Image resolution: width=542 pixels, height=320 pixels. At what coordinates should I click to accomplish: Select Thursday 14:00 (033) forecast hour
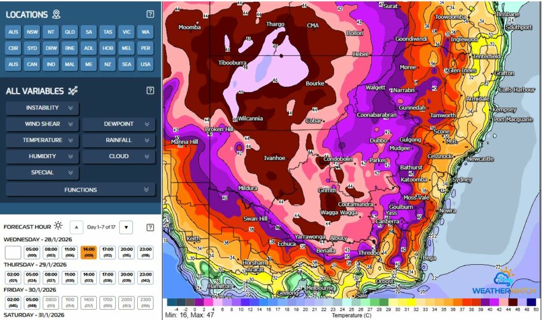pyautogui.click(x=88, y=277)
